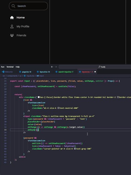The width and height of the screenshot is (131, 175).
Task: Click 'FontAwesomeIcon' tag on line 23
Action: click(x=37, y=103)
